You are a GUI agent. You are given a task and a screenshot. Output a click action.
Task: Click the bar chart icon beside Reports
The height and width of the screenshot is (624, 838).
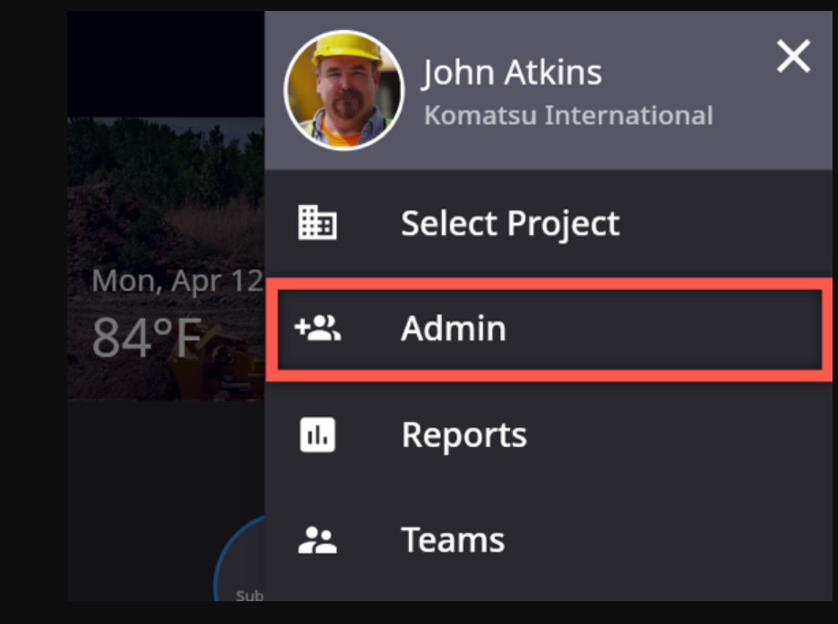[318, 435]
